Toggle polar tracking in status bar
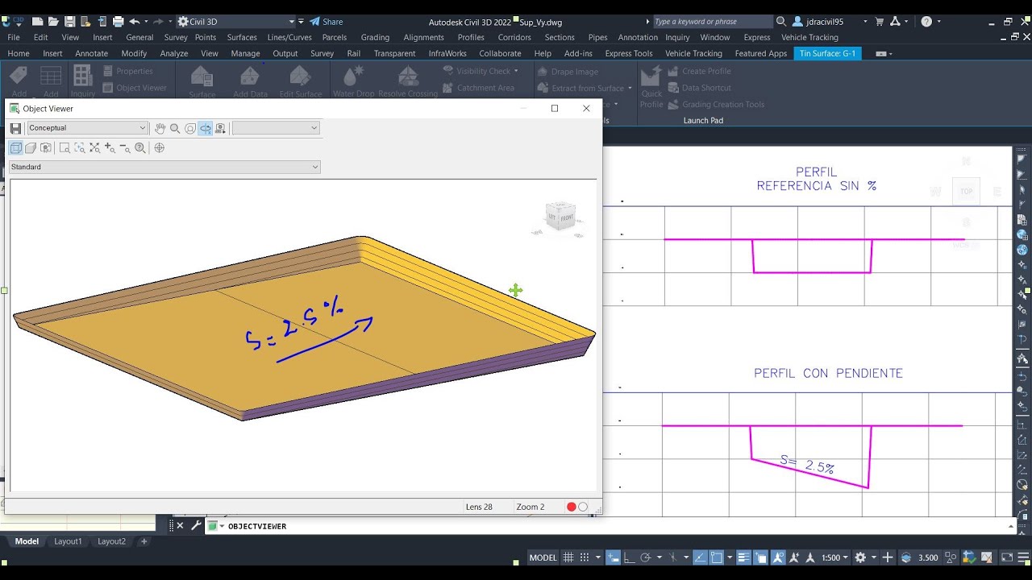Screen dimensions: 1032x580 point(644,557)
